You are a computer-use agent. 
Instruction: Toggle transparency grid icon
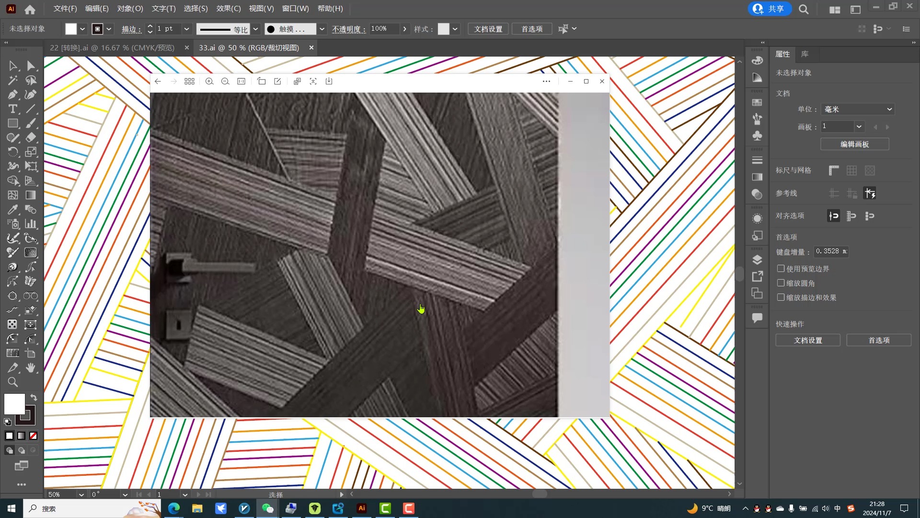click(870, 170)
